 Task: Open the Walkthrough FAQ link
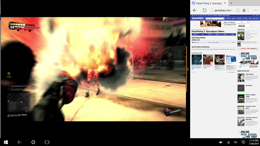196,43
